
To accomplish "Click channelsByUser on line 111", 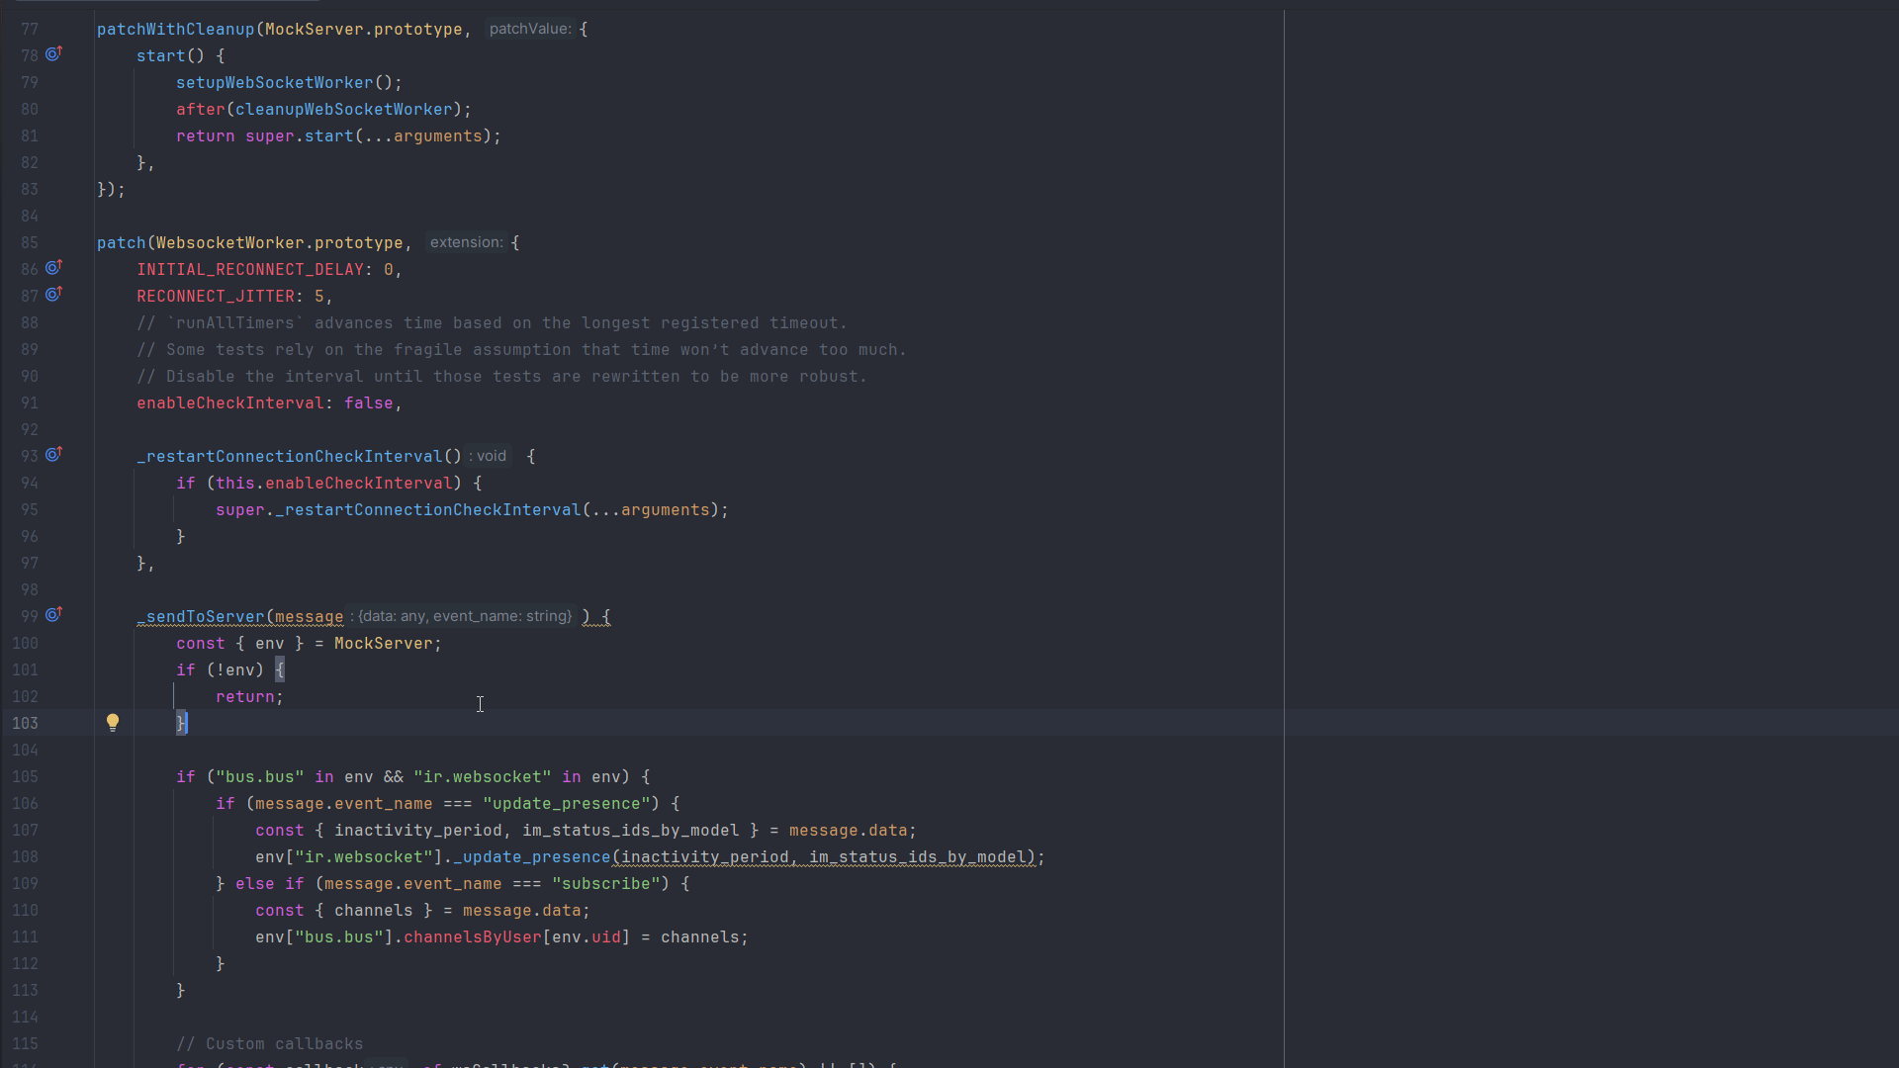I will [473, 937].
